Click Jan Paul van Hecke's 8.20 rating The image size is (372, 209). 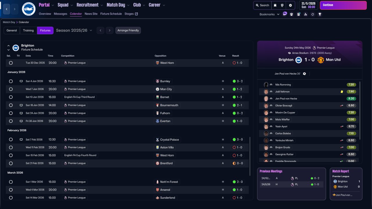coord(351,99)
